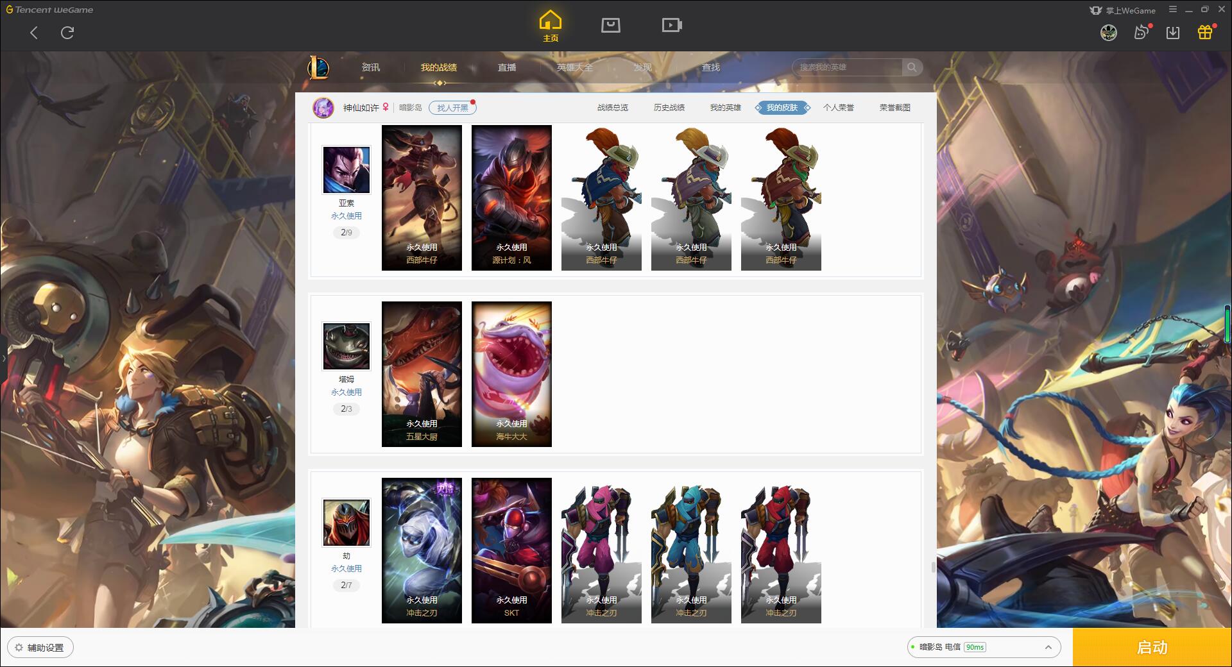Click the player profile avatar 神仙如许
Screen dimensions: 1232x667
tap(323, 108)
